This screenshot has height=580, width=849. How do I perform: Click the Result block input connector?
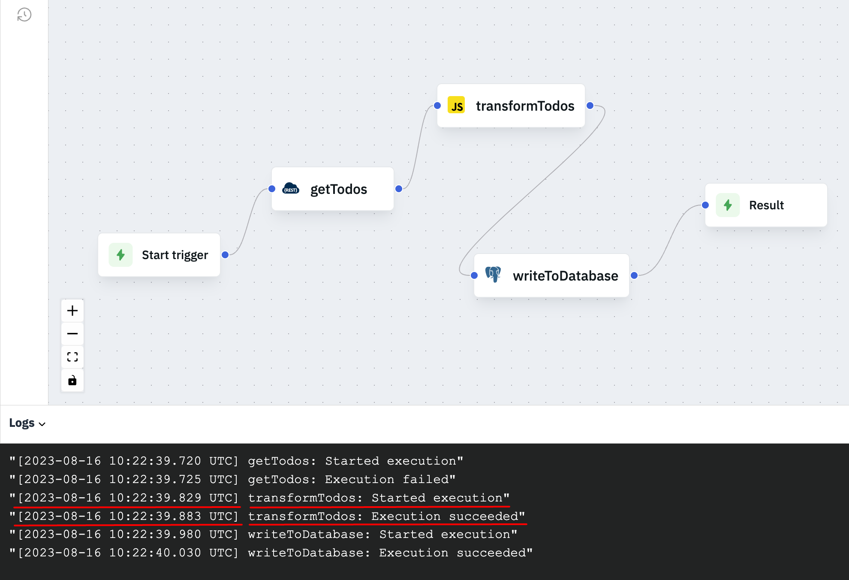point(705,205)
